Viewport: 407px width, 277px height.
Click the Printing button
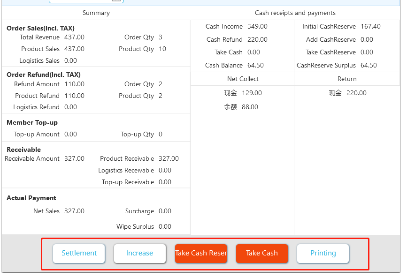point(323,254)
